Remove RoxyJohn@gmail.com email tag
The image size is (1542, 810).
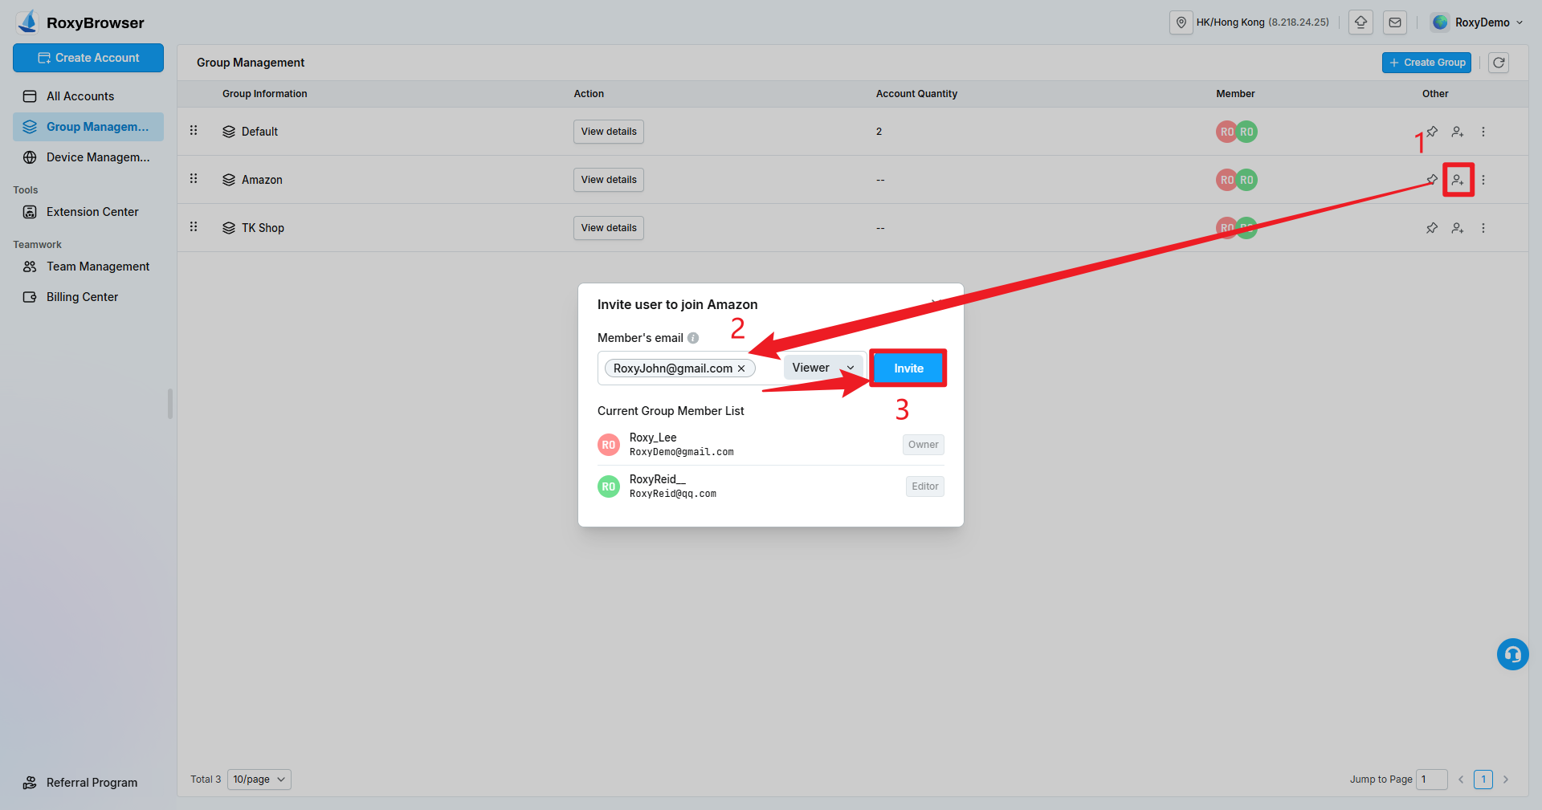[741, 368]
